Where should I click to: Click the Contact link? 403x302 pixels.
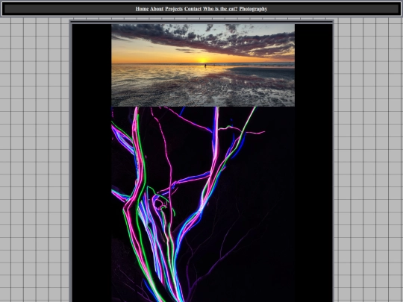[193, 9]
